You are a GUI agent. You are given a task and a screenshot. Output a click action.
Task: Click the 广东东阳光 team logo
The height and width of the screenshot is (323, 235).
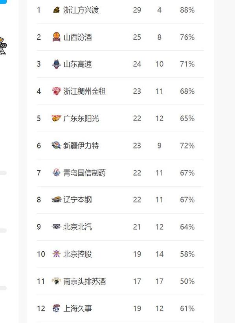[55, 118]
